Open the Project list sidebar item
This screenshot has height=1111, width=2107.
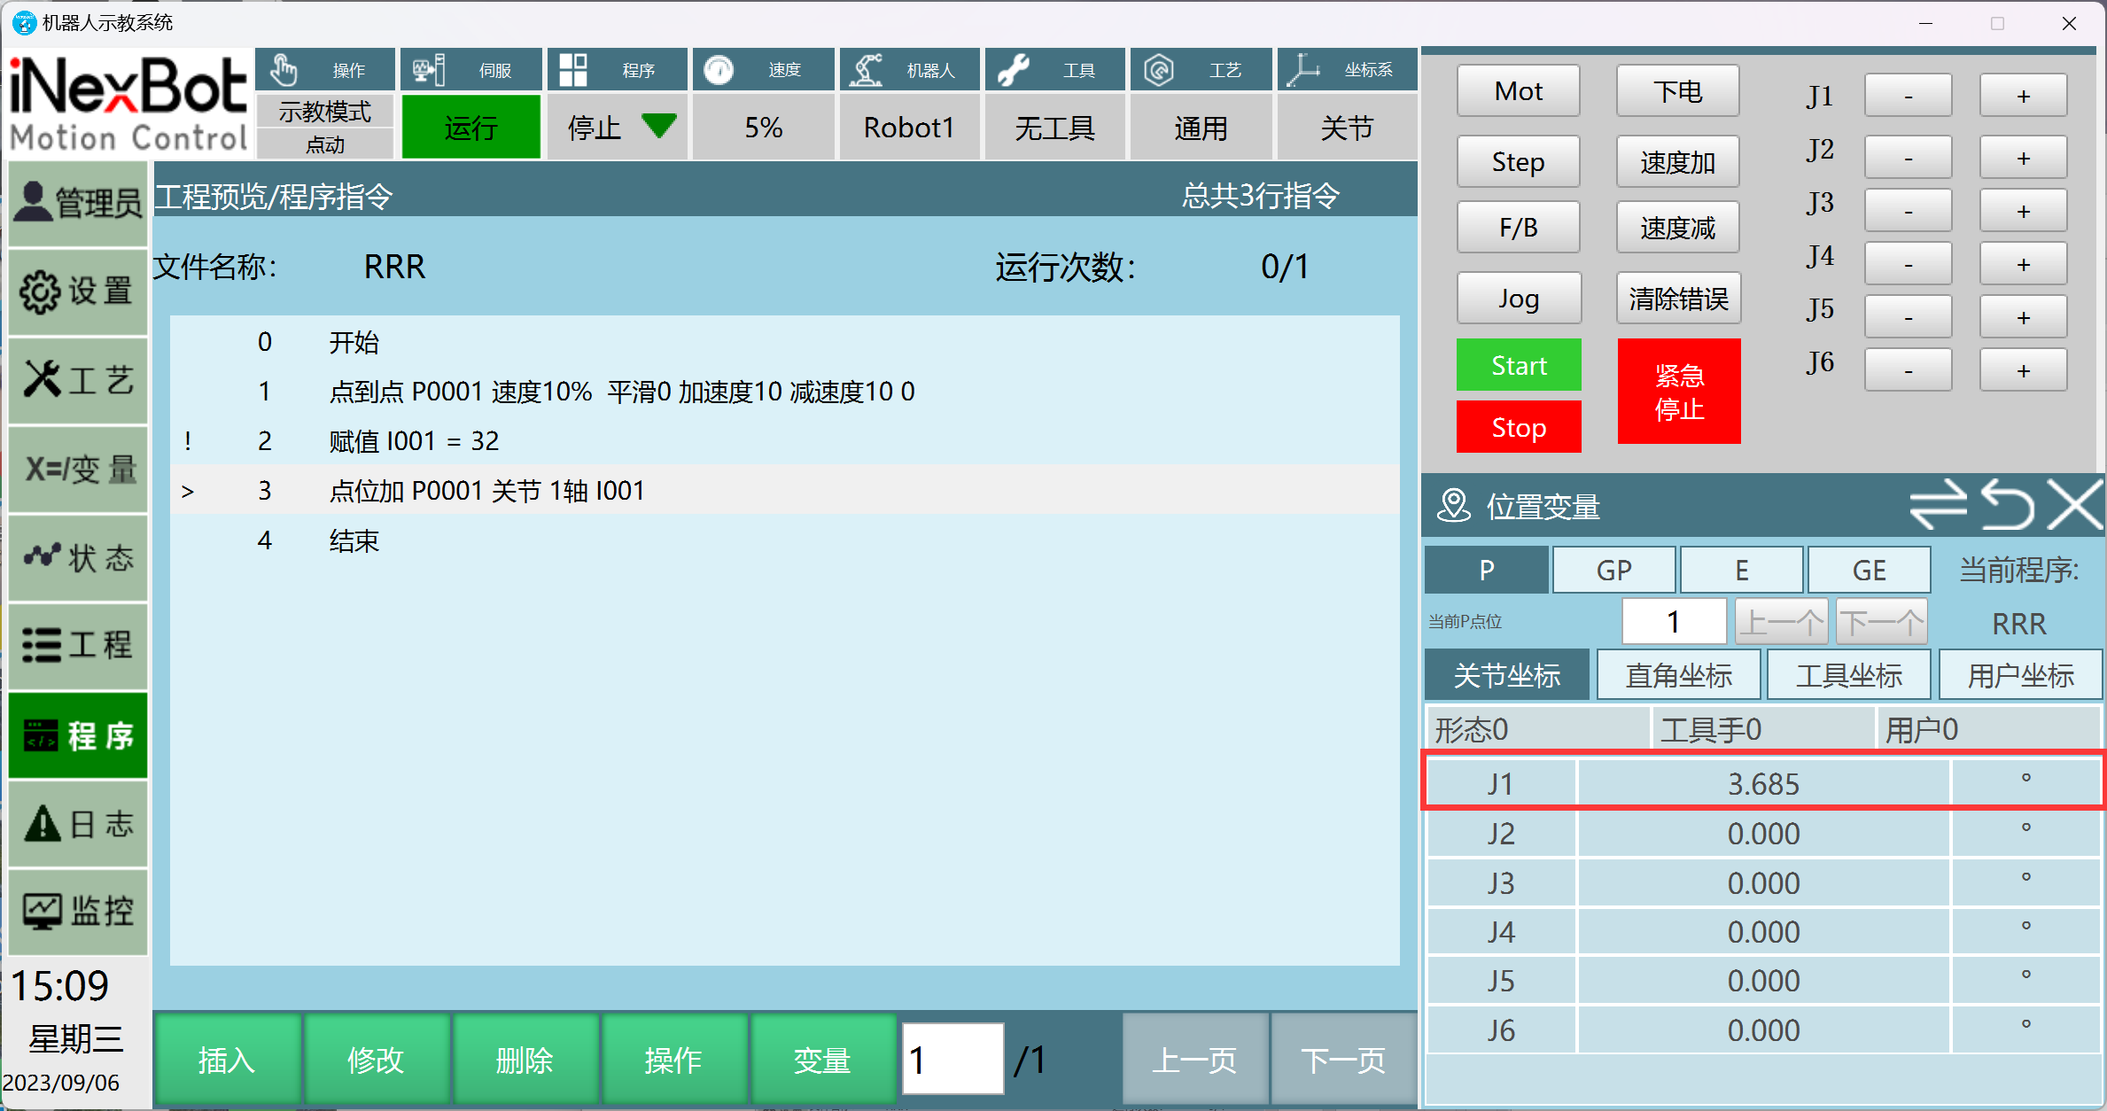[x=78, y=645]
